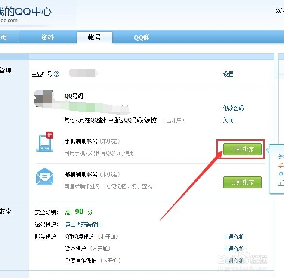Click 开通保护 for 游戏保护
The height and width of the screenshot is (278, 284).
[x=234, y=249]
